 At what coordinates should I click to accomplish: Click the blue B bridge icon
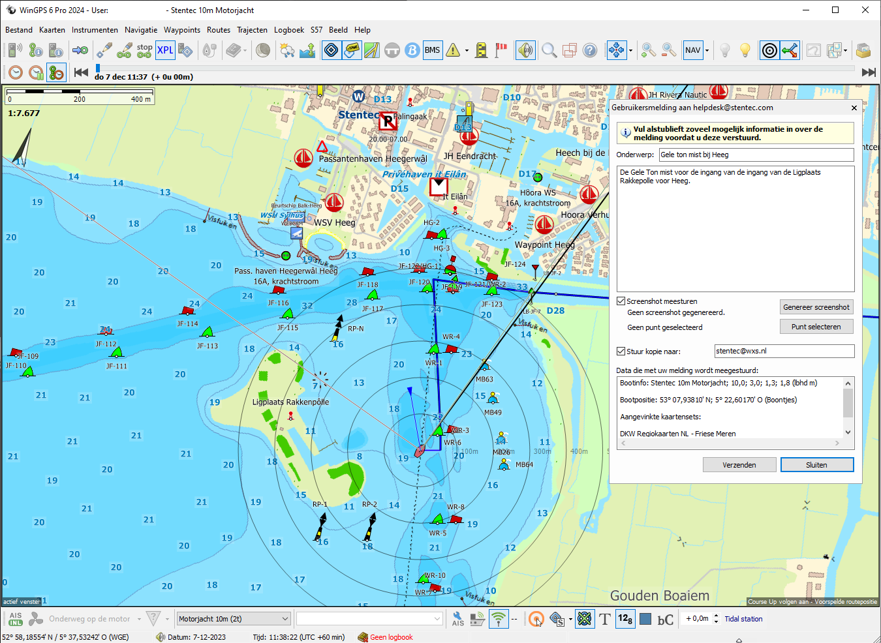coord(412,50)
